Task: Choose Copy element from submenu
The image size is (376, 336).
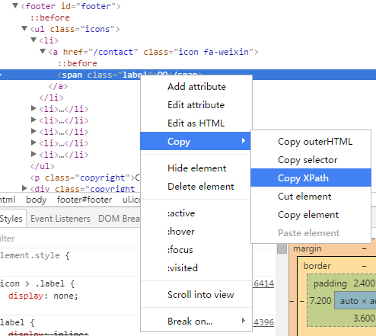Action: pos(311,215)
